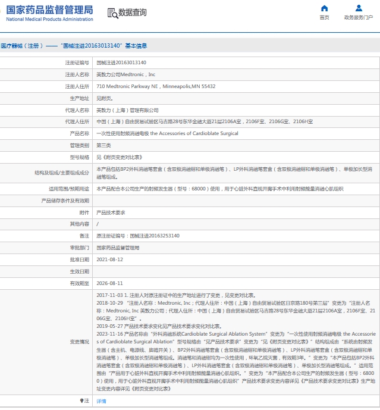This screenshot has height=410, width=380.
Task: Click the 数据查询 heading text
Action: coord(133,12)
